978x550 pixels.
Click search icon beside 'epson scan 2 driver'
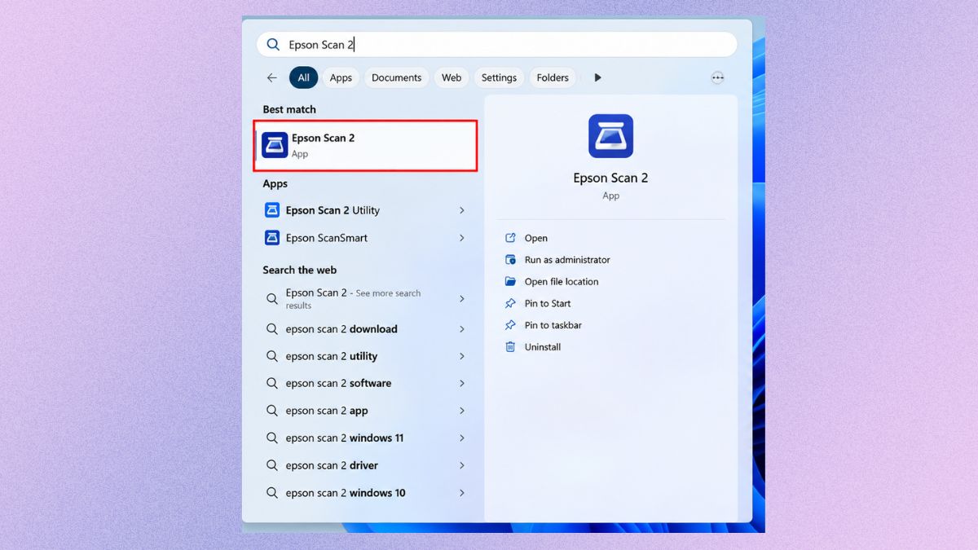pos(272,465)
